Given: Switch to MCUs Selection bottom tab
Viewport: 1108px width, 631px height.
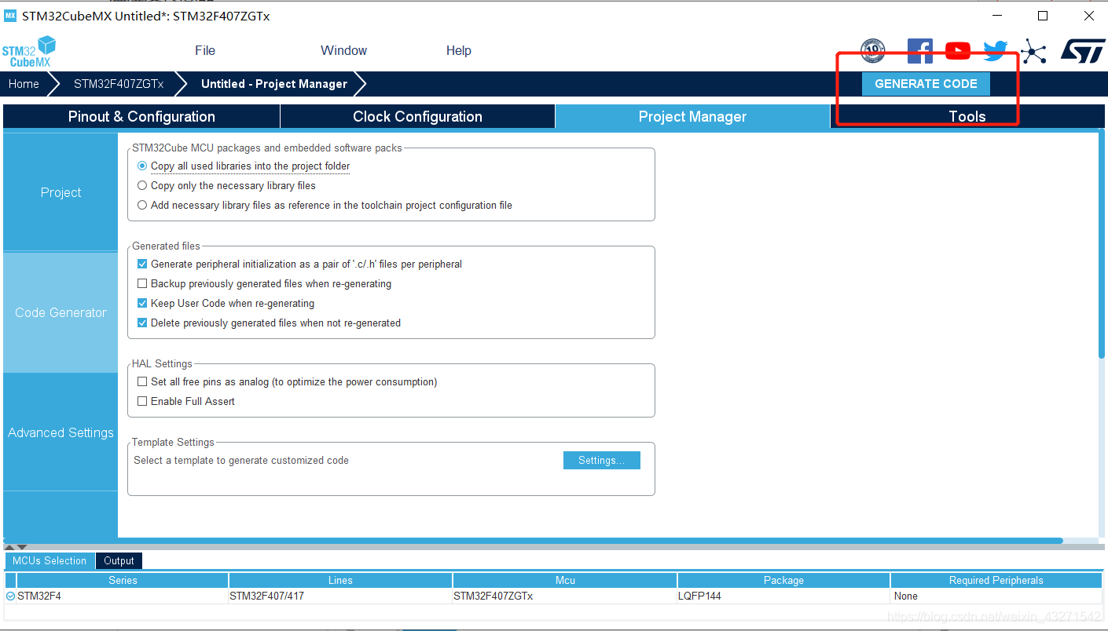Looking at the screenshot, I should pyautogui.click(x=50, y=561).
